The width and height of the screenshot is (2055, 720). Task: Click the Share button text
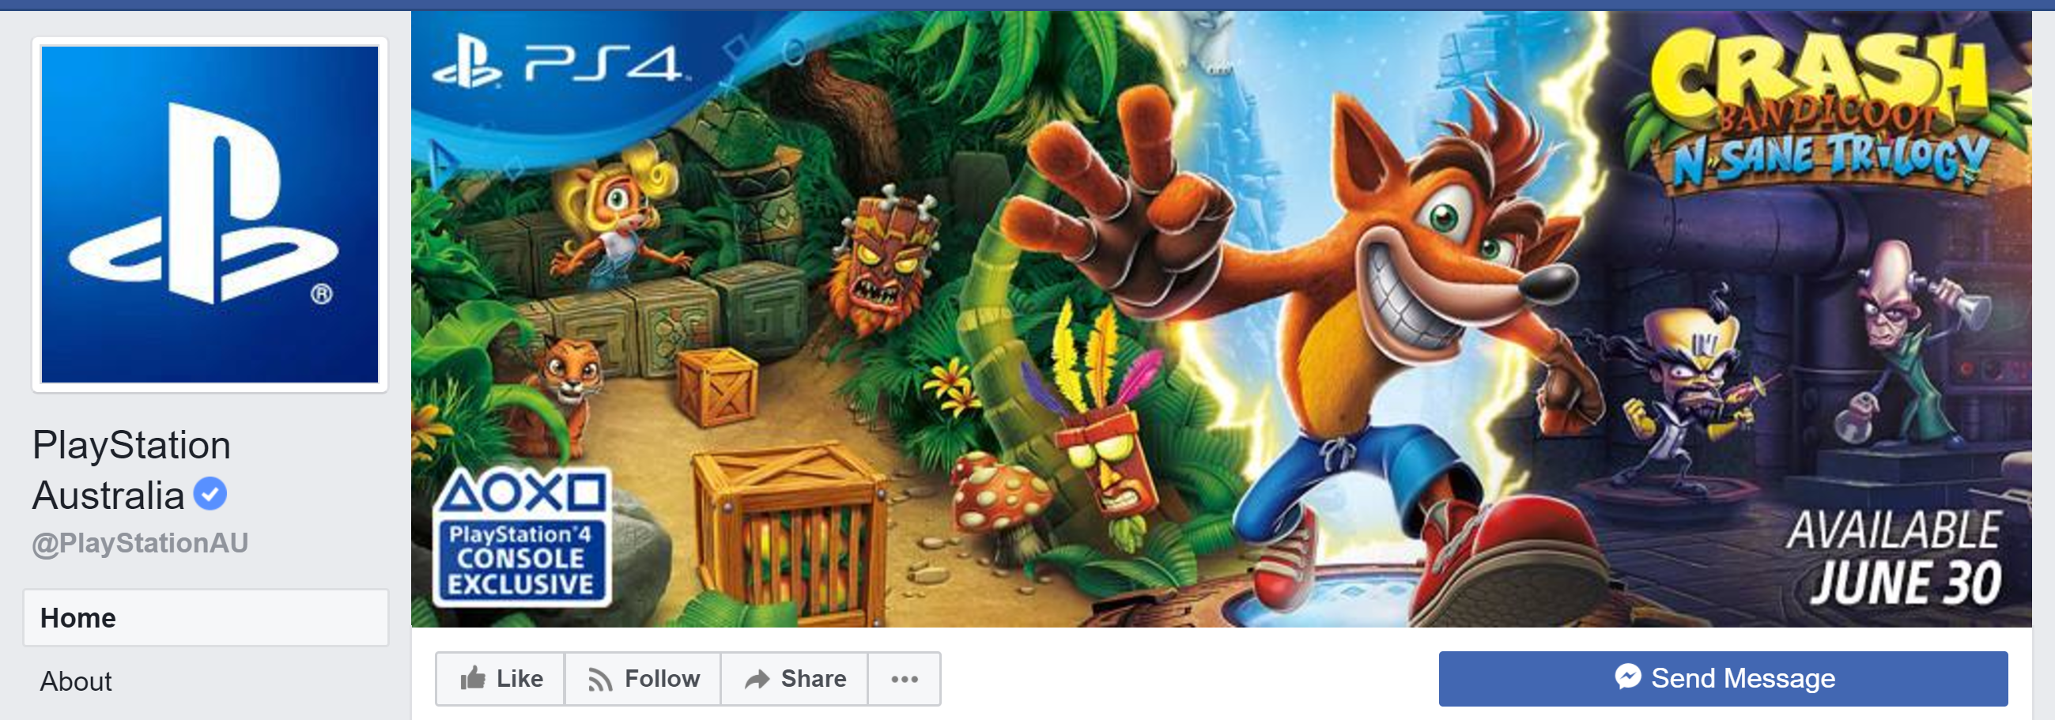click(x=814, y=679)
